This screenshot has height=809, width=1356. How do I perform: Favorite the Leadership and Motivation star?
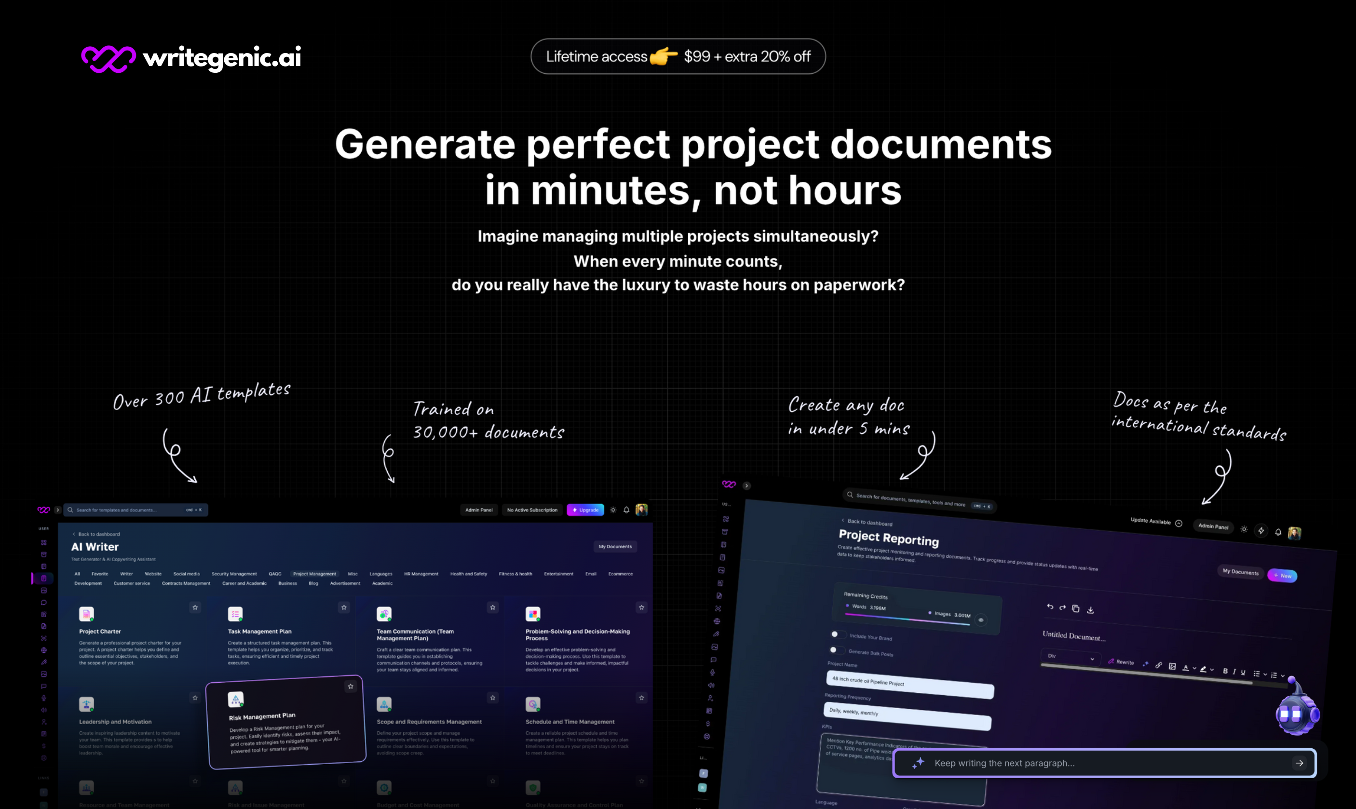(195, 698)
